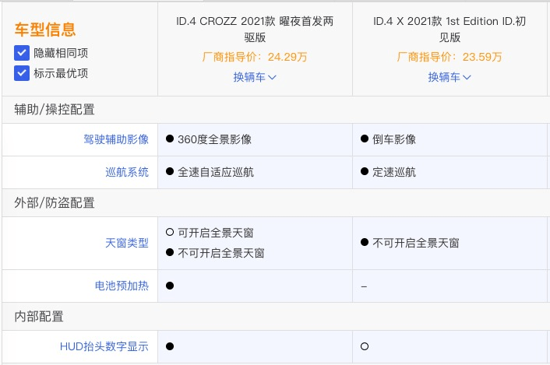
Task: Open the 巡航系统 parameter link
Action: (x=127, y=172)
